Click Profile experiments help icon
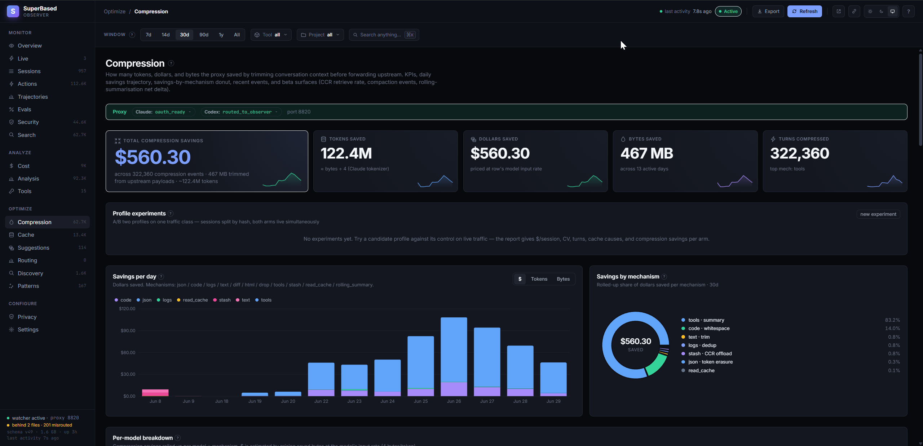 pyautogui.click(x=171, y=214)
